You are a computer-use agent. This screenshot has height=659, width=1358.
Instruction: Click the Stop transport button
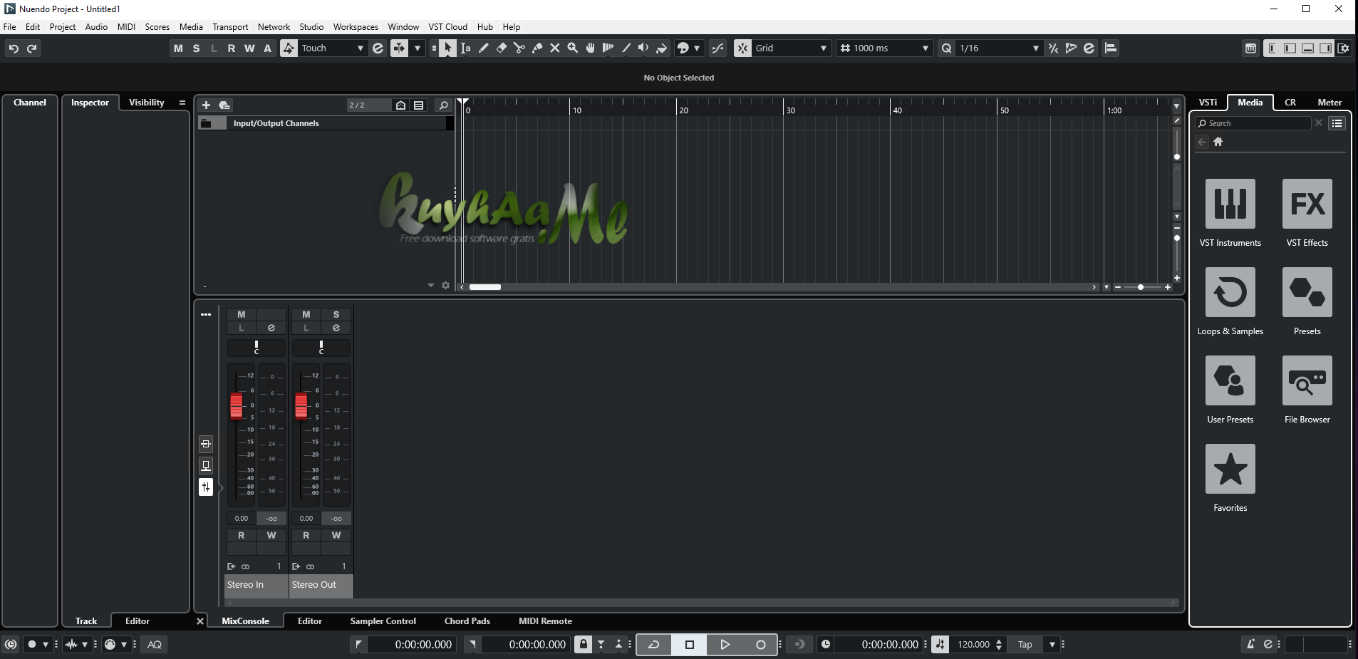689,644
